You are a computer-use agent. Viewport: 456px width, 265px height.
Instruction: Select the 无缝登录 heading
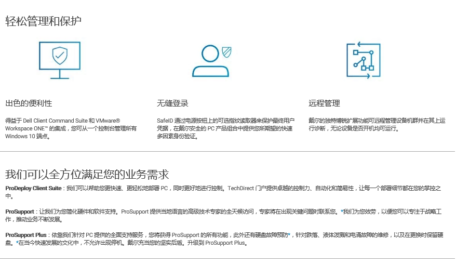pos(172,103)
